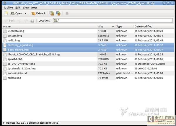Go to the Home location icon
176x126 pixels.
point(32,21)
